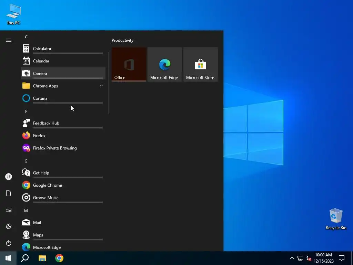Show hidden system tray icons
Screen dimensions: 353x265
tap(292, 258)
